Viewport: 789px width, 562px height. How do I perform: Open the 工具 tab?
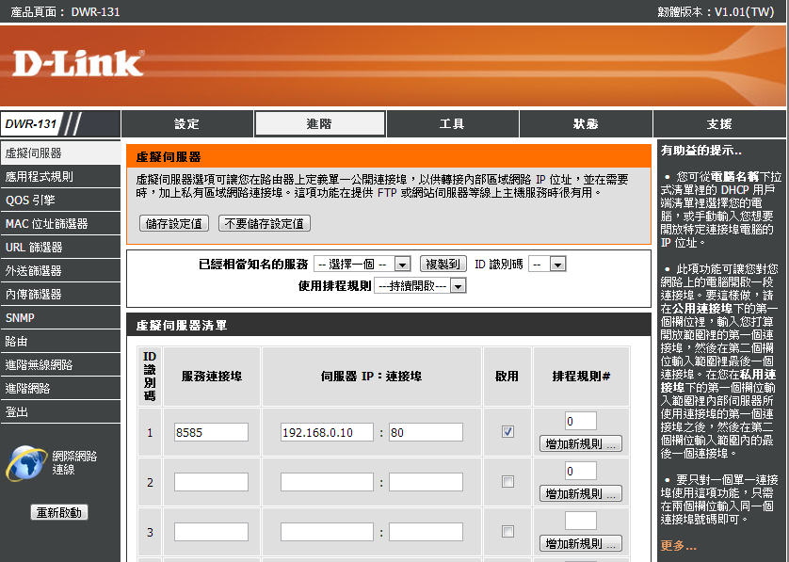452,124
